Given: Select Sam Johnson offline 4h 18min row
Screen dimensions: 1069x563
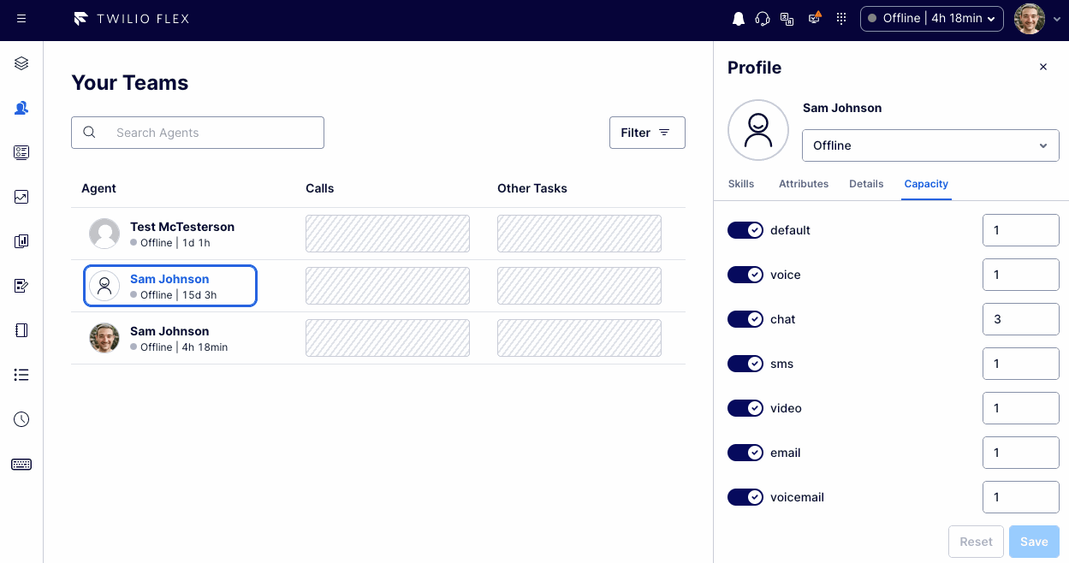Looking at the screenshot, I should [x=378, y=338].
